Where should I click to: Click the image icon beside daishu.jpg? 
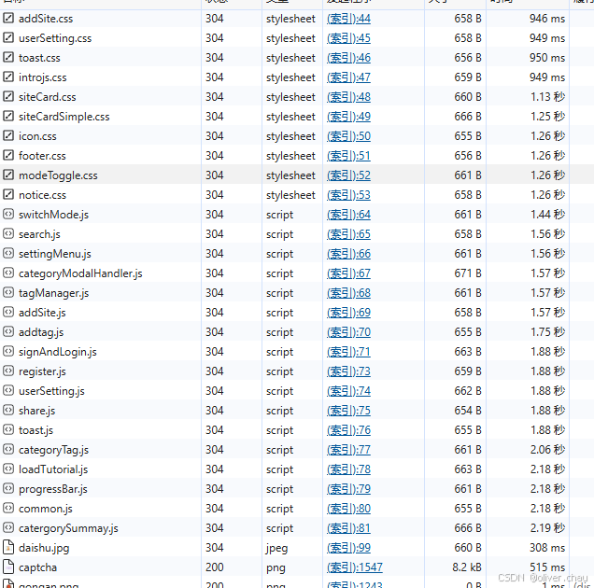[8, 548]
